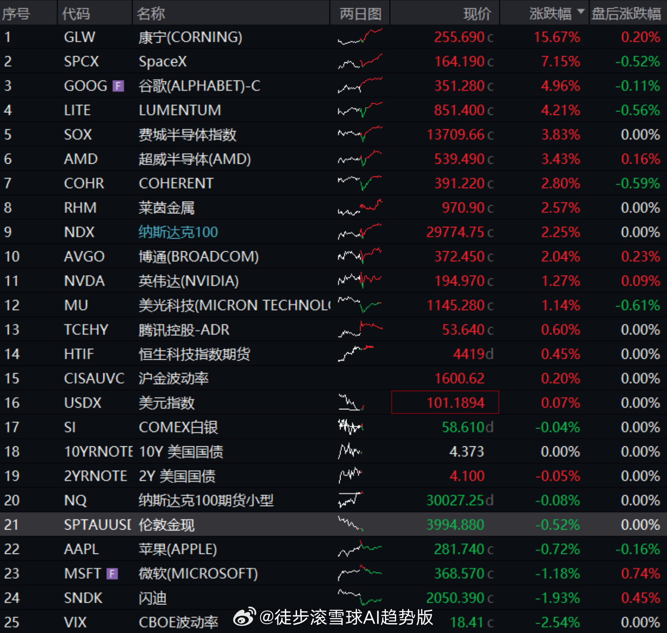Click 恒生科技指数期货 name
This screenshot has width=667, height=633.
(x=194, y=354)
